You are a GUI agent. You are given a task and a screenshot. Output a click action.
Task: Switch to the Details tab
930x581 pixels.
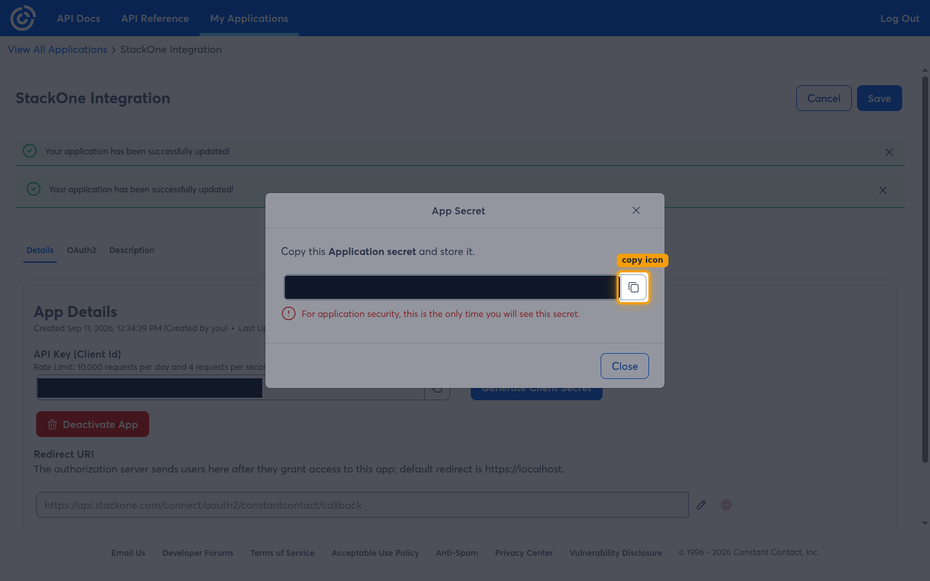pos(40,250)
